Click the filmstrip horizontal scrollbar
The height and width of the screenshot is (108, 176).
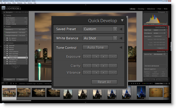[16, 101]
